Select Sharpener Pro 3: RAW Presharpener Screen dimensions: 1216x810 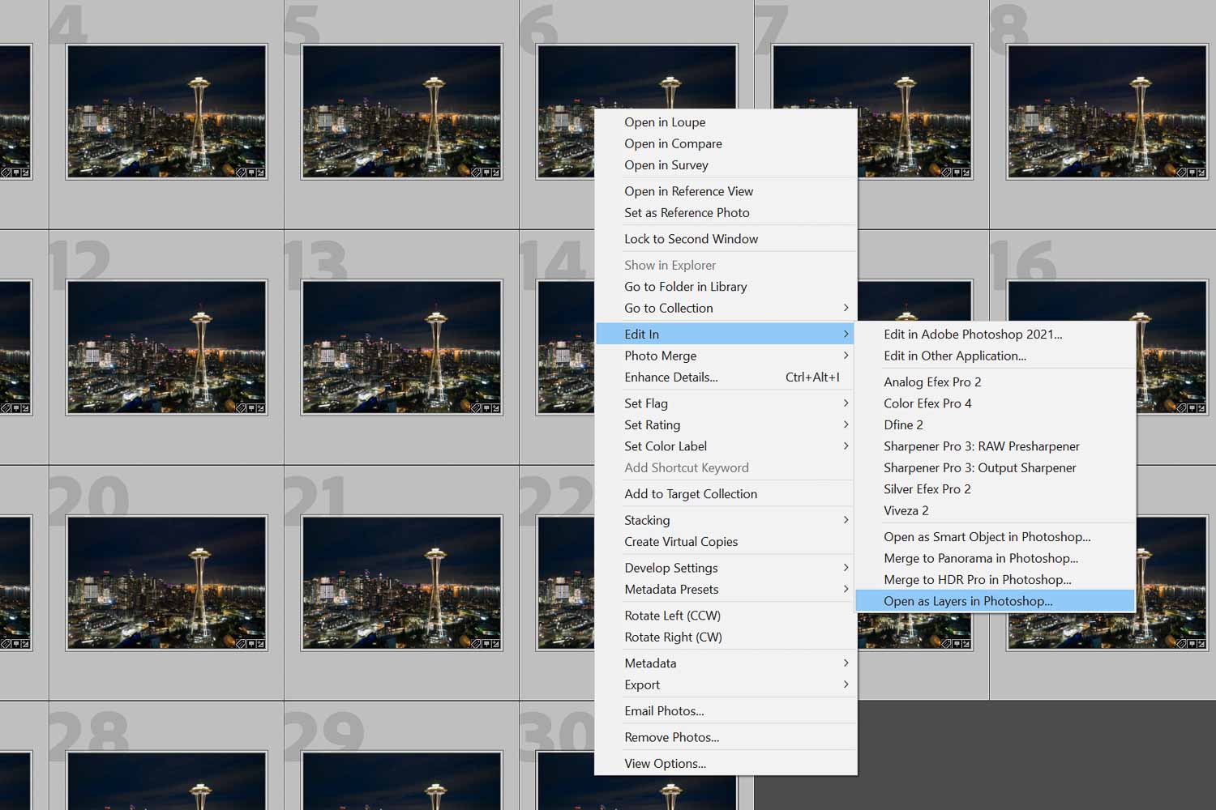[995, 446]
